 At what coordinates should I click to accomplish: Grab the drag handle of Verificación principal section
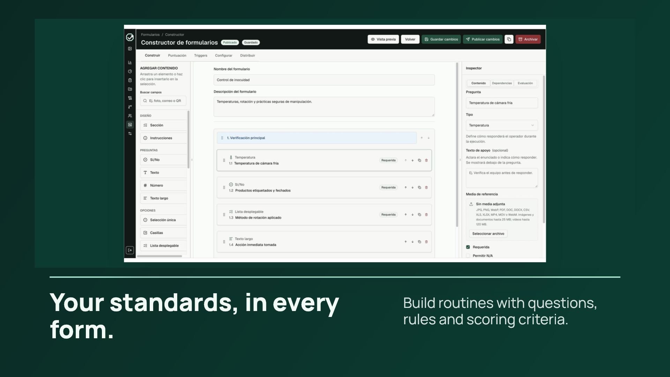click(222, 138)
